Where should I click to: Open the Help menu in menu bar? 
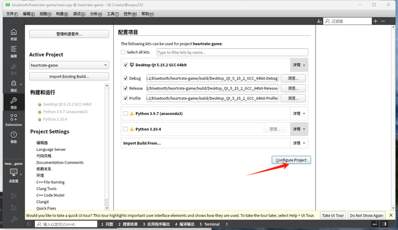(148, 14)
